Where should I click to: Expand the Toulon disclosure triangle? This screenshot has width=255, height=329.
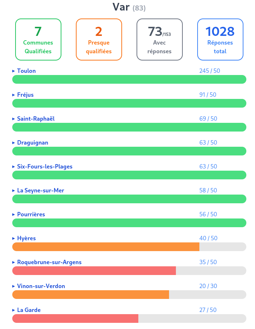pos(14,71)
